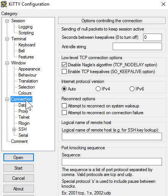This screenshot has width=168, height=196.
Task: Click the Seconds between keepalives field
Action: [153, 37]
